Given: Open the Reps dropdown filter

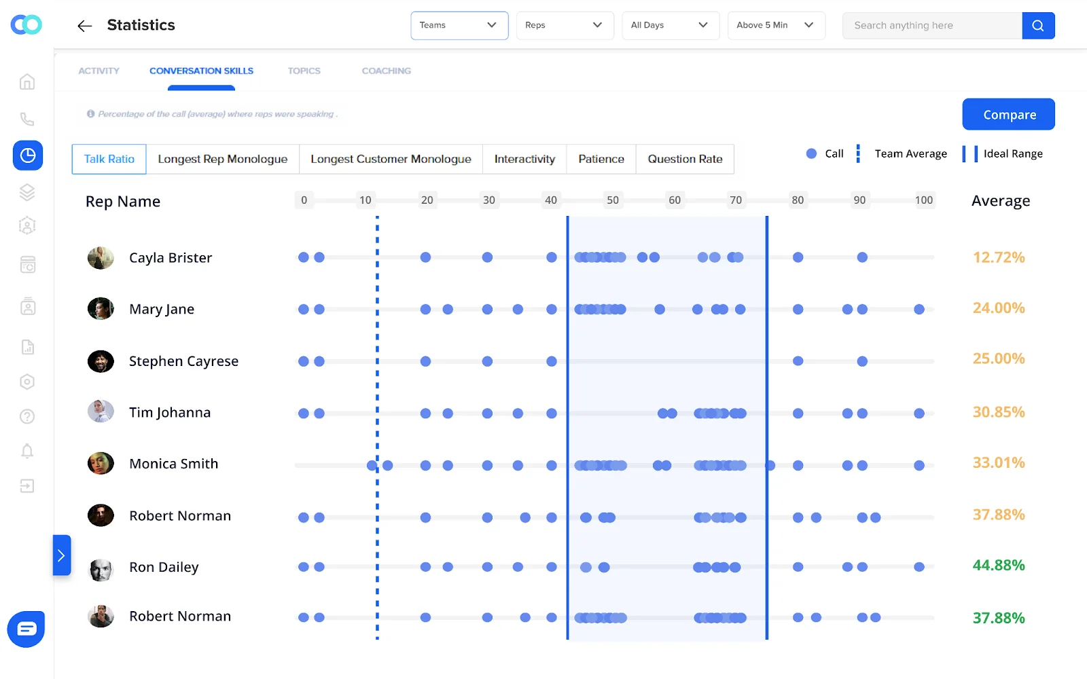Looking at the screenshot, I should click(565, 26).
